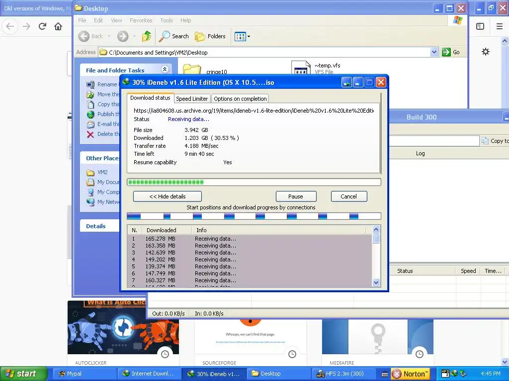Image resolution: width=509 pixels, height=381 pixels.
Task: Click the Move this file icon
Action: pos(90,94)
